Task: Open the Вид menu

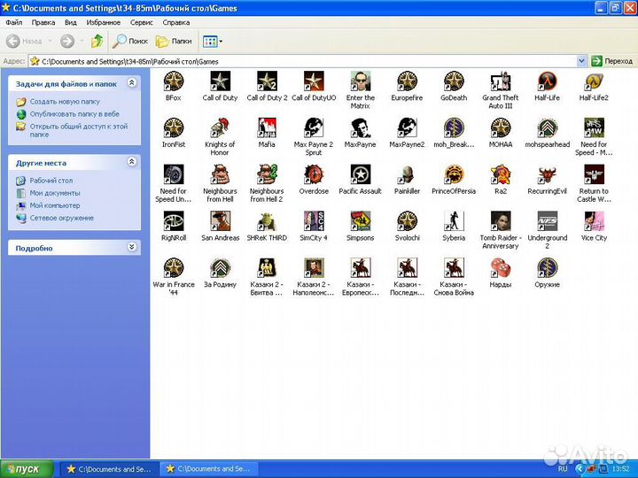Action: [70, 22]
